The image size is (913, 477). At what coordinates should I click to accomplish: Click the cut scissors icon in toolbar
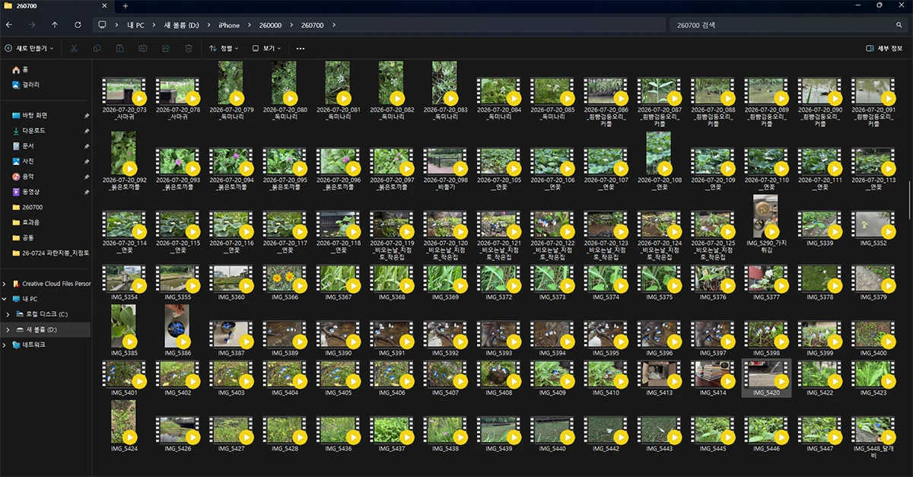[74, 48]
